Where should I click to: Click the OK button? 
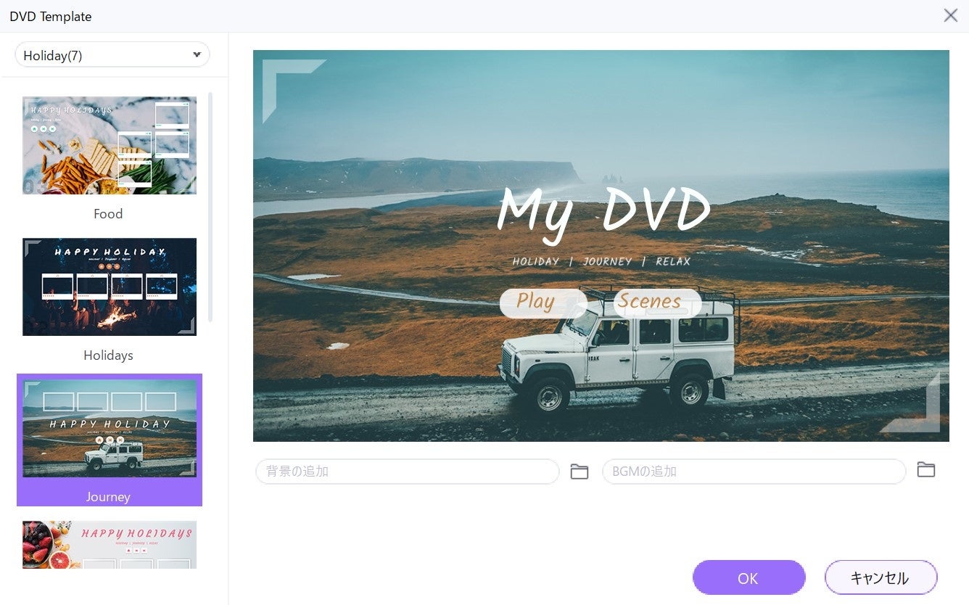(749, 577)
